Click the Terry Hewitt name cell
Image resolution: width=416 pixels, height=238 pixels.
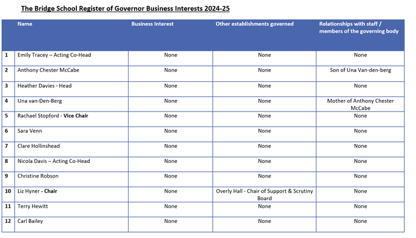click(72, 210)
